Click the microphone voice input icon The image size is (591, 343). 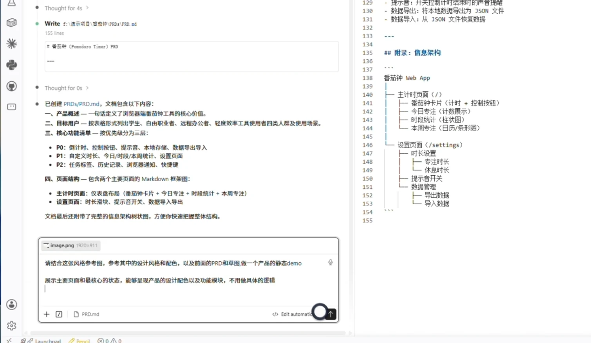point(330,263)
